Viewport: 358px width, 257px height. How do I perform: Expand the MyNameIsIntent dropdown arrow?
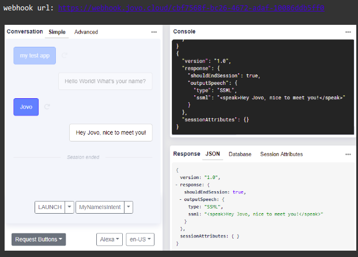click(129, 207)
